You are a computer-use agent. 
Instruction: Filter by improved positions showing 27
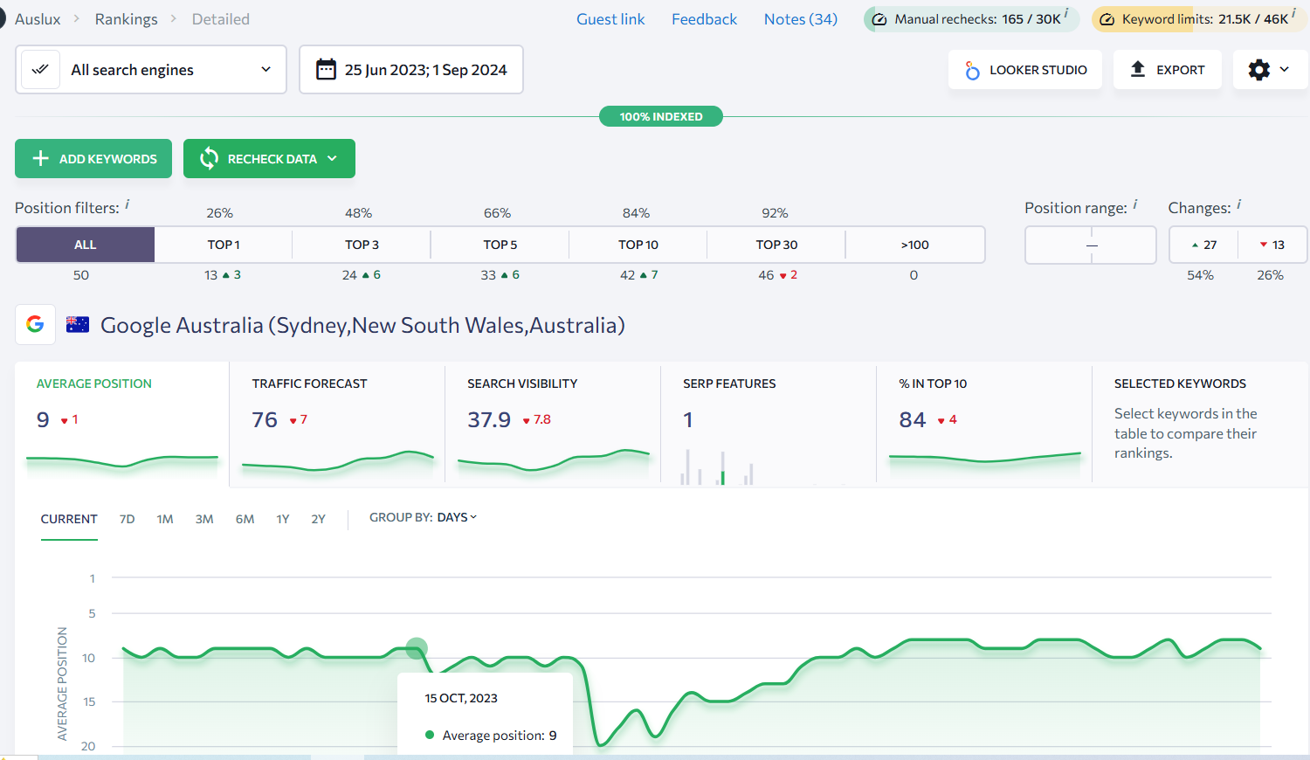1203,245
